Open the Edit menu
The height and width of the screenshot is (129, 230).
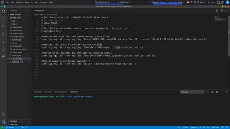(12, 3)
